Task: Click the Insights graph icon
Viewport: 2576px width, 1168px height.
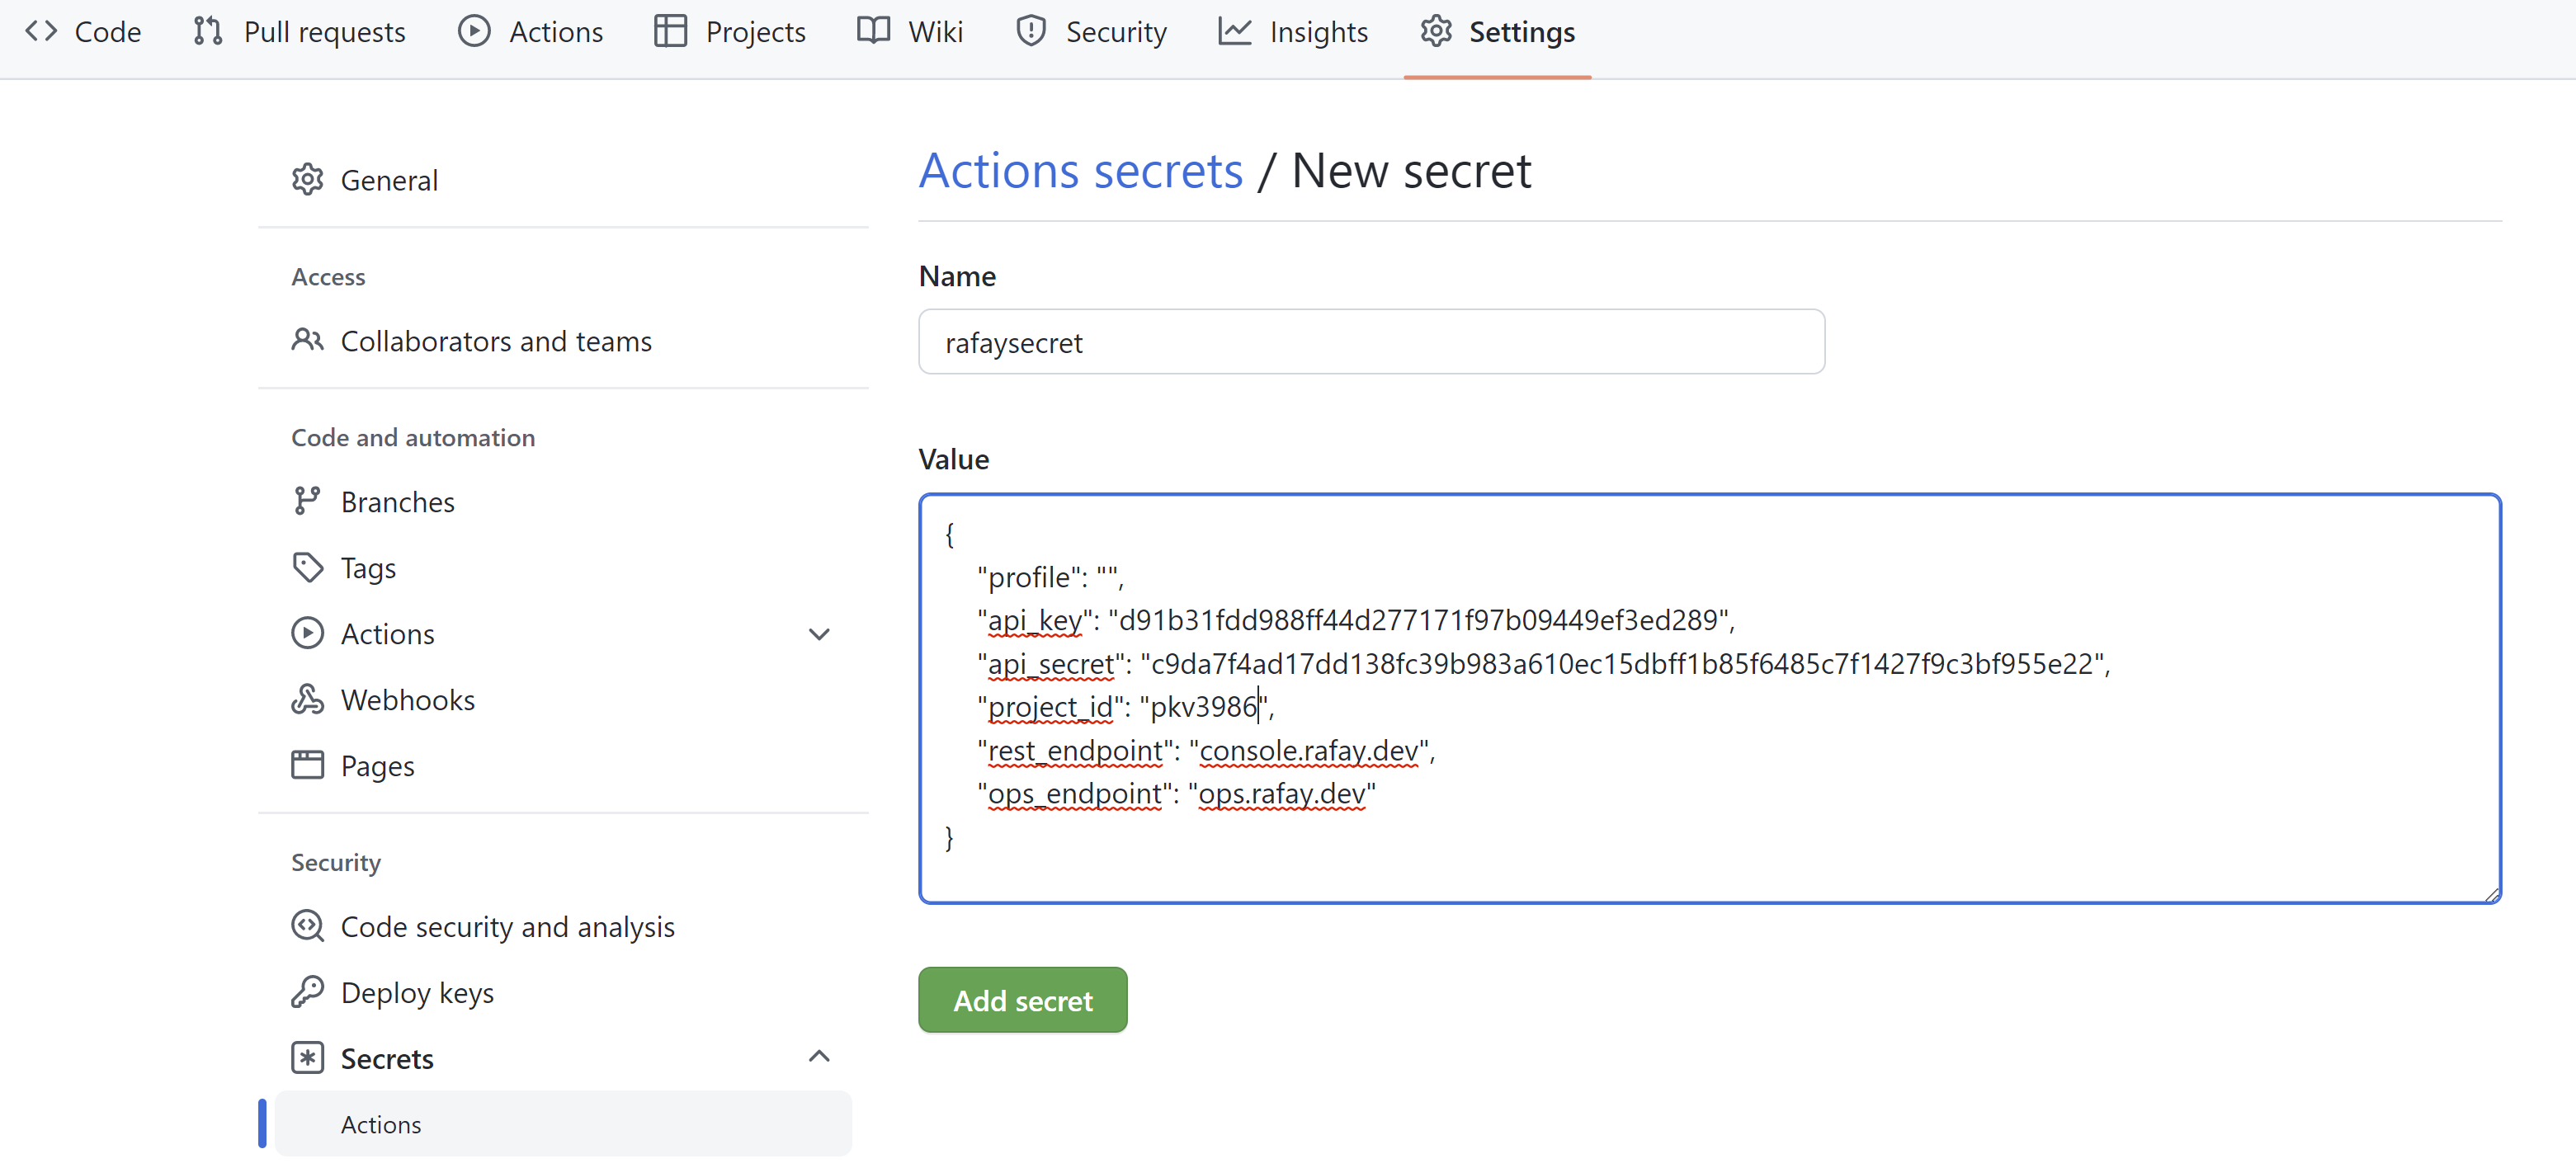Action: (1235, 32)
